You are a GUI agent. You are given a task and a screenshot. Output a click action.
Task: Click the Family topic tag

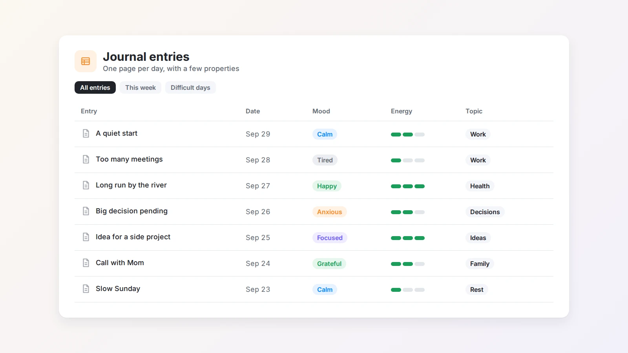click(x=480, y=264)
